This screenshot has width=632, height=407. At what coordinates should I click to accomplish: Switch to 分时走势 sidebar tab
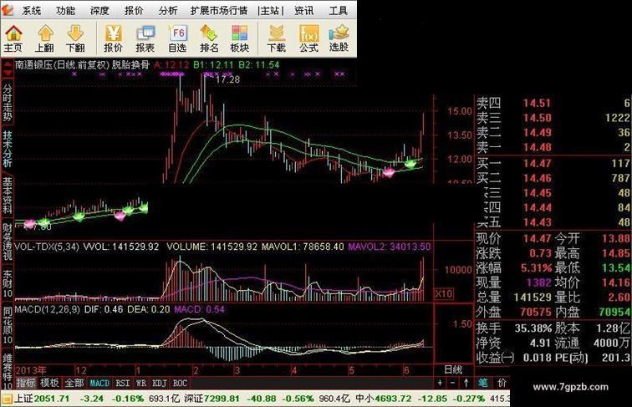point(8,103)
